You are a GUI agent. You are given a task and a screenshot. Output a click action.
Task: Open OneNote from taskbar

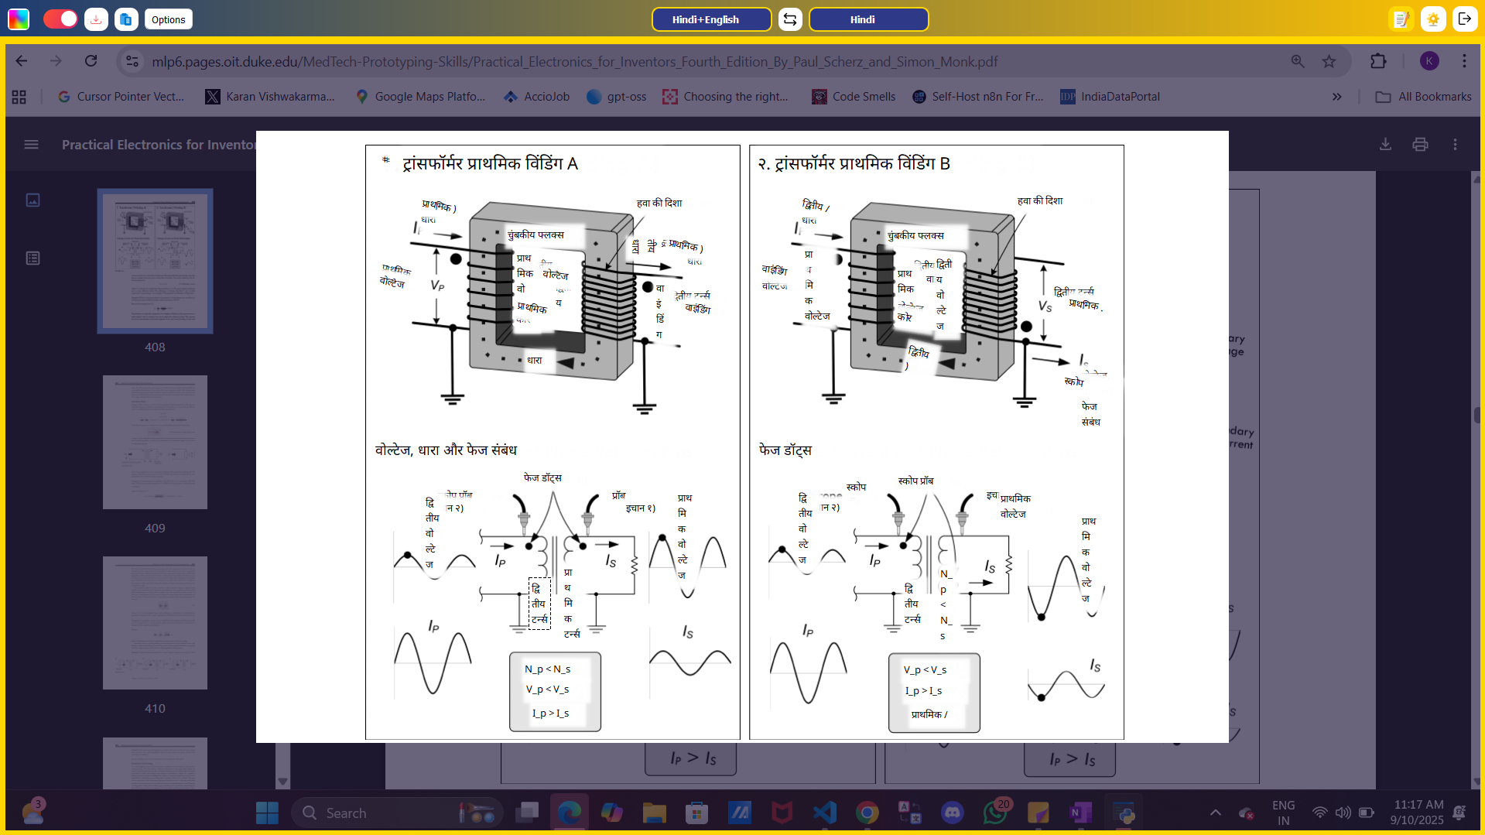point(1080,813)
